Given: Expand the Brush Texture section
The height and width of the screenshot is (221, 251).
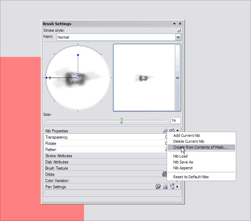Looking at the screenshot, I should (105, 168).
